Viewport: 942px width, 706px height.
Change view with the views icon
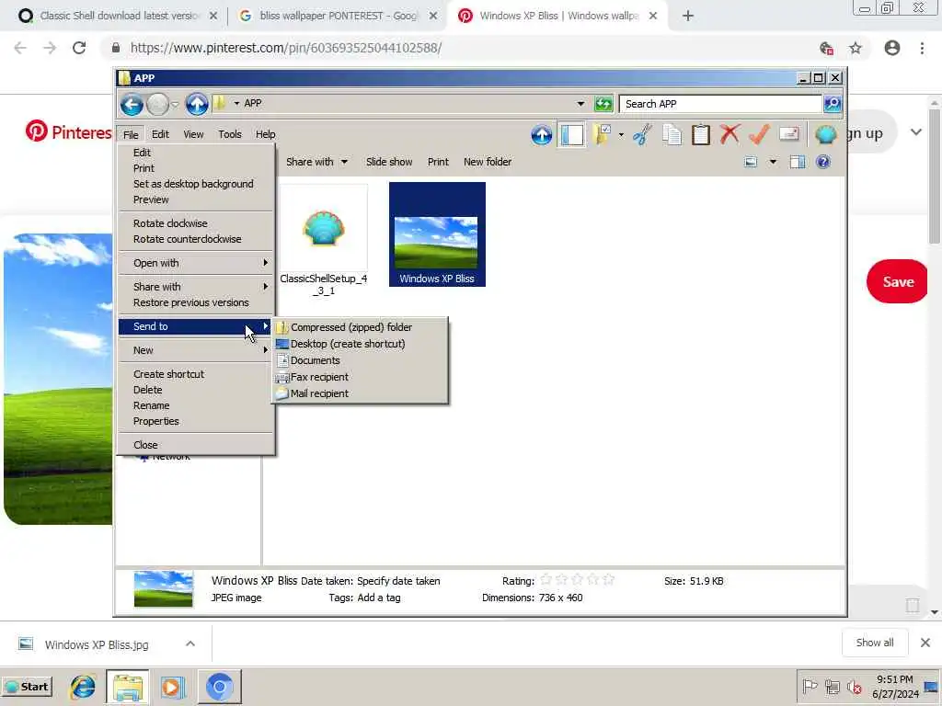[751, 162]
